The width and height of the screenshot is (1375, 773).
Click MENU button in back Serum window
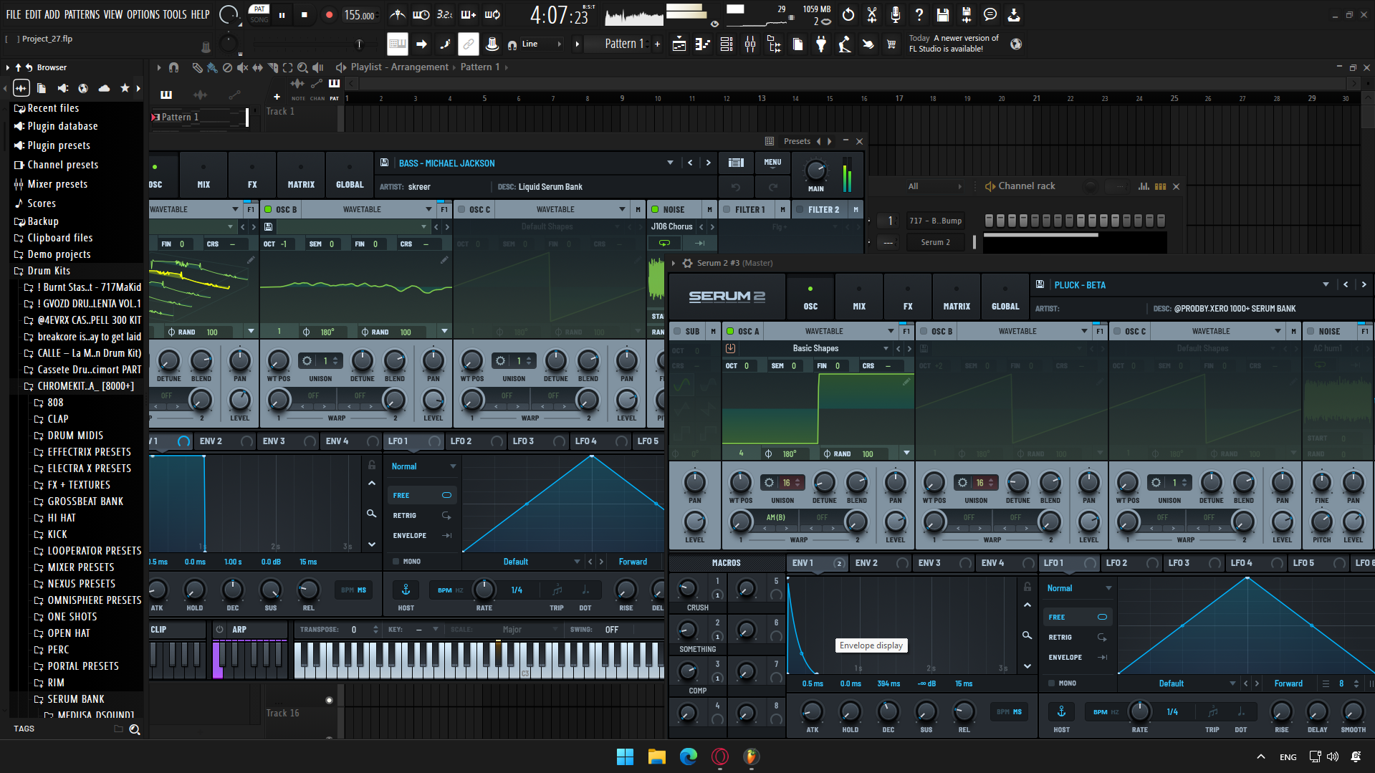[x=772, y=163]
